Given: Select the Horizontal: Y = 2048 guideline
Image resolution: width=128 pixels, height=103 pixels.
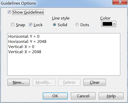Looking at the screenshot, I should [27, 42].
